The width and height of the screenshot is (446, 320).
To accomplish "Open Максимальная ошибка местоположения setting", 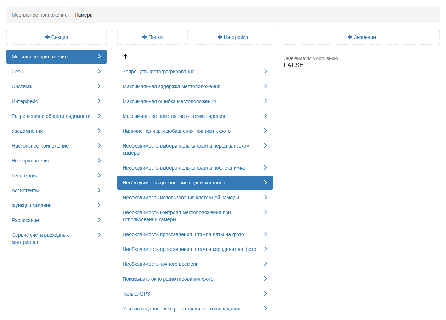I will tap(169, 101).
